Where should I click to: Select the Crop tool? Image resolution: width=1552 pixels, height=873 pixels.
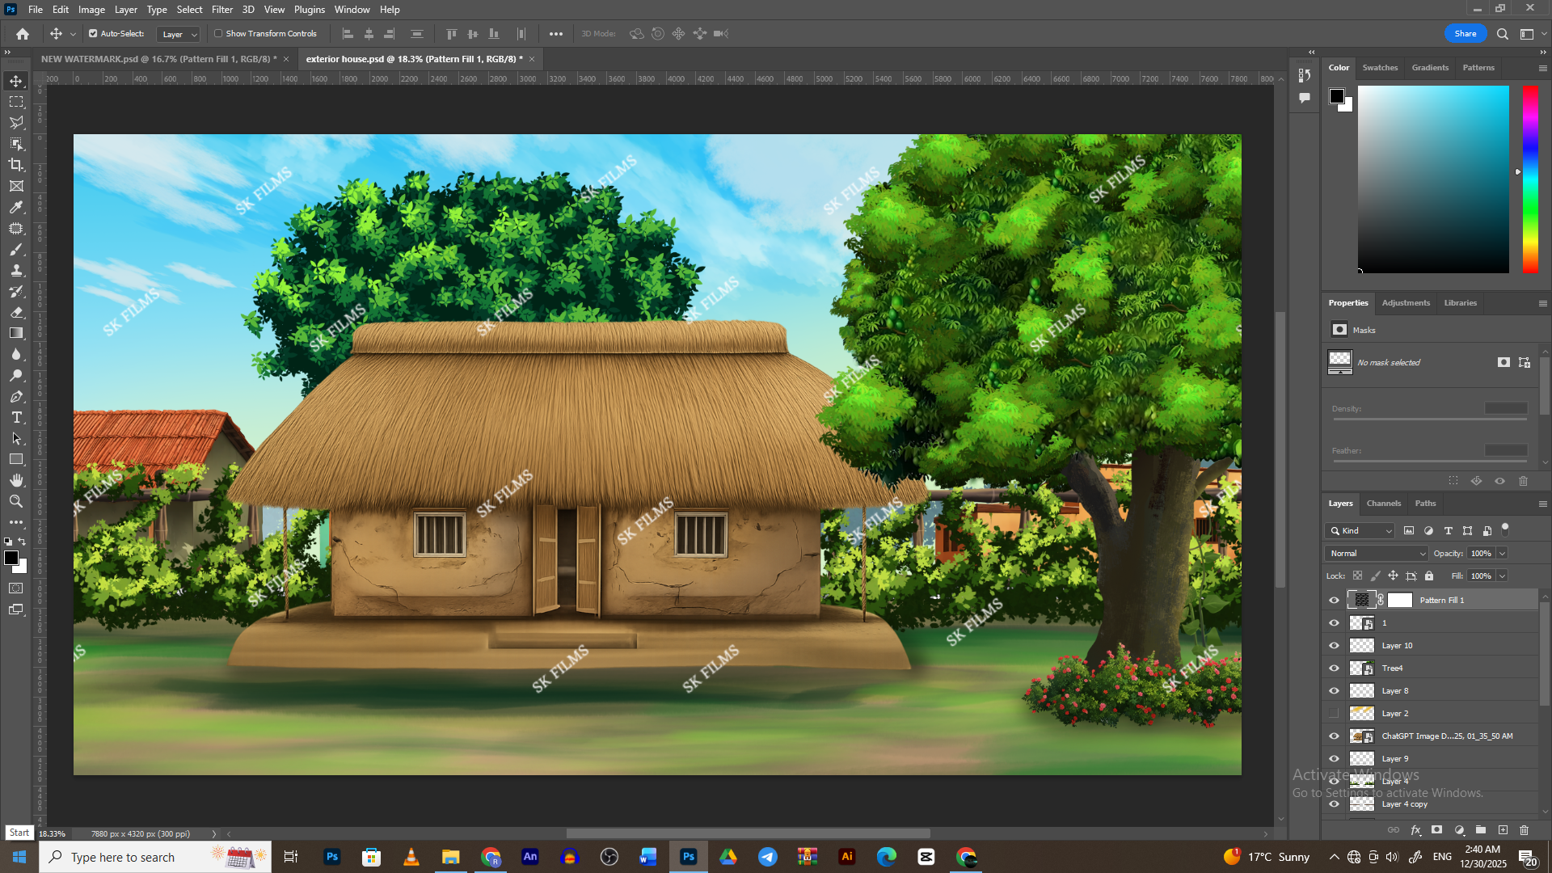(x=16, y=165)
